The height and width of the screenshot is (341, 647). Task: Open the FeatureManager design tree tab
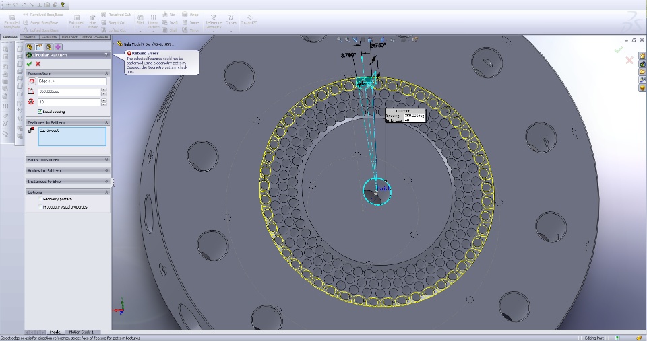coord(30,47)
